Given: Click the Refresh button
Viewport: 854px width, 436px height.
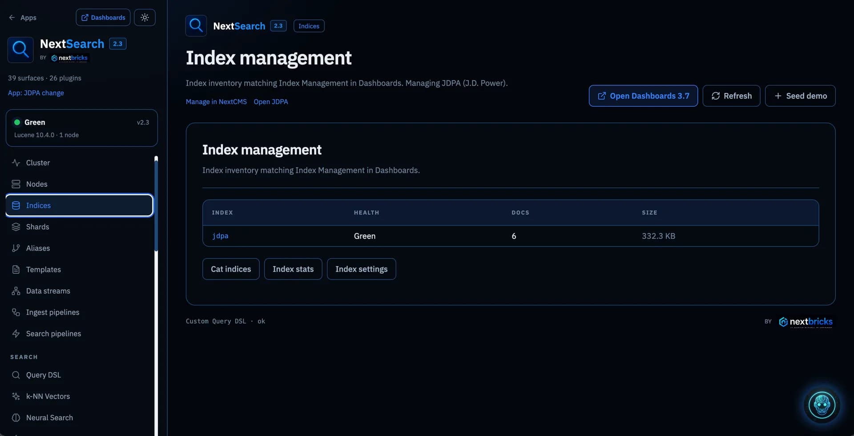Looking at the screenshot, I should 731,96.
